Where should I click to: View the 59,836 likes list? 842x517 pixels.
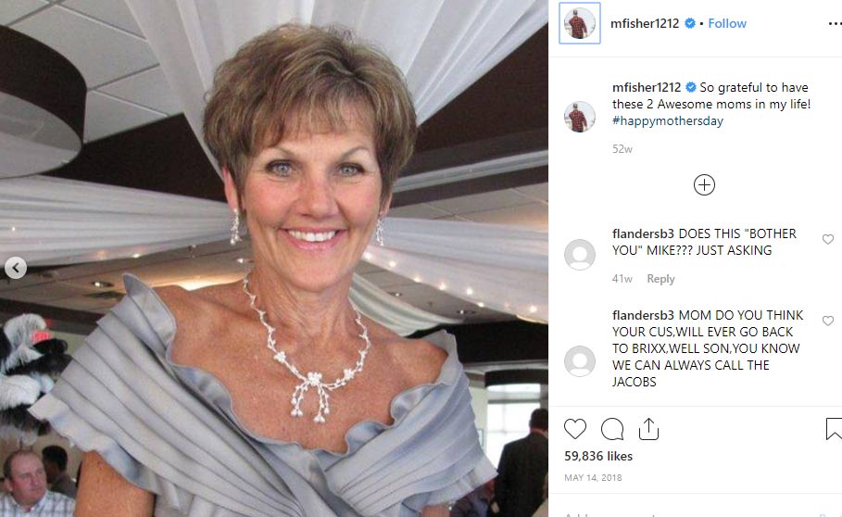pos(598,456)
